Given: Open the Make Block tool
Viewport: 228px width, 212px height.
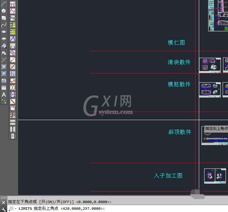Looking at the screenshot, I should pos(4,53).
